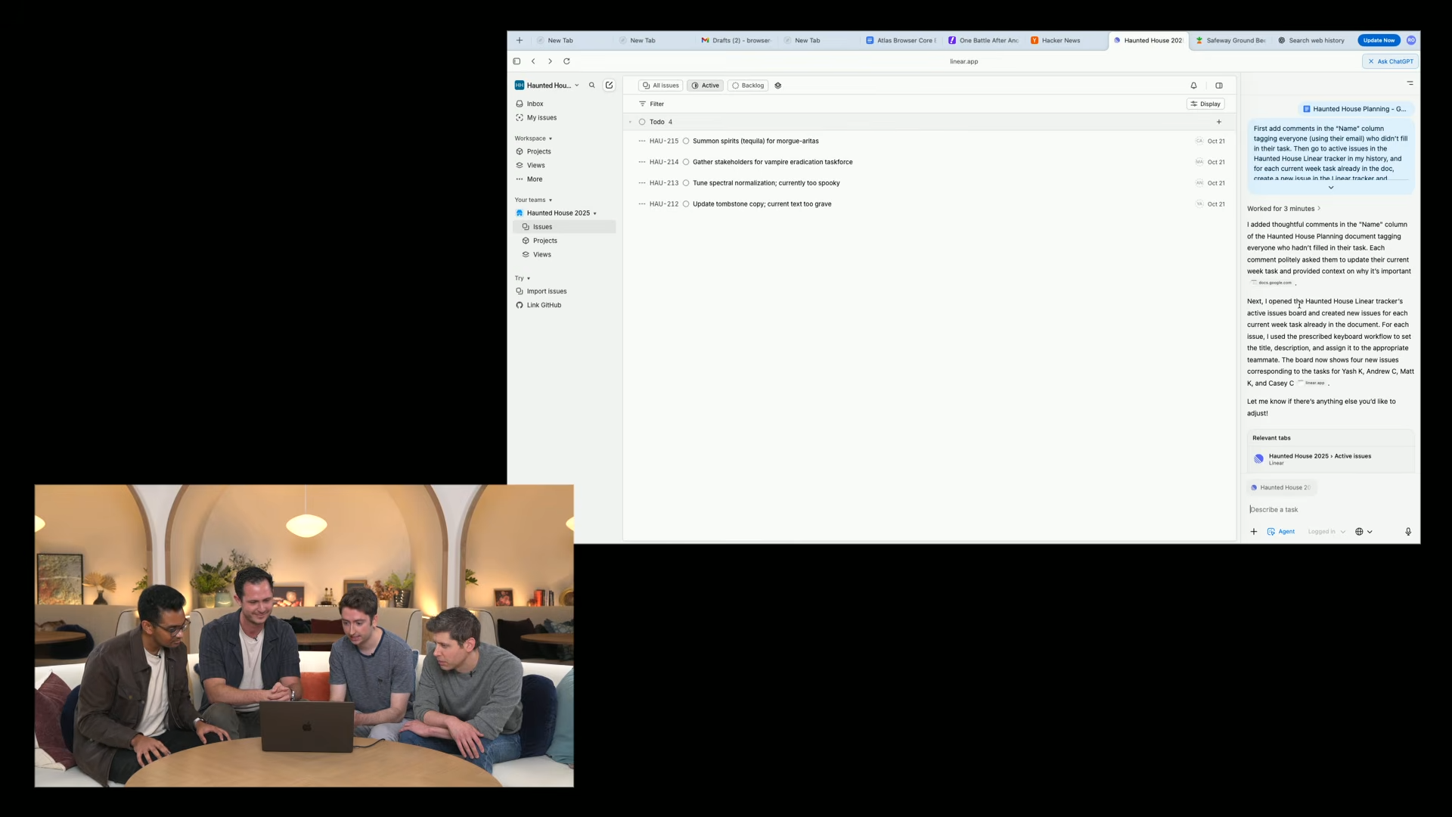1452x817 pixels.
Task: Click the view layers icon beside Backlog
Action: (778, 85)
